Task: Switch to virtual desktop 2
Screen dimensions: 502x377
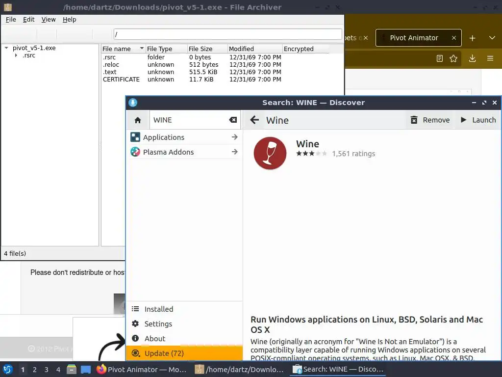Action: point(35,370)
